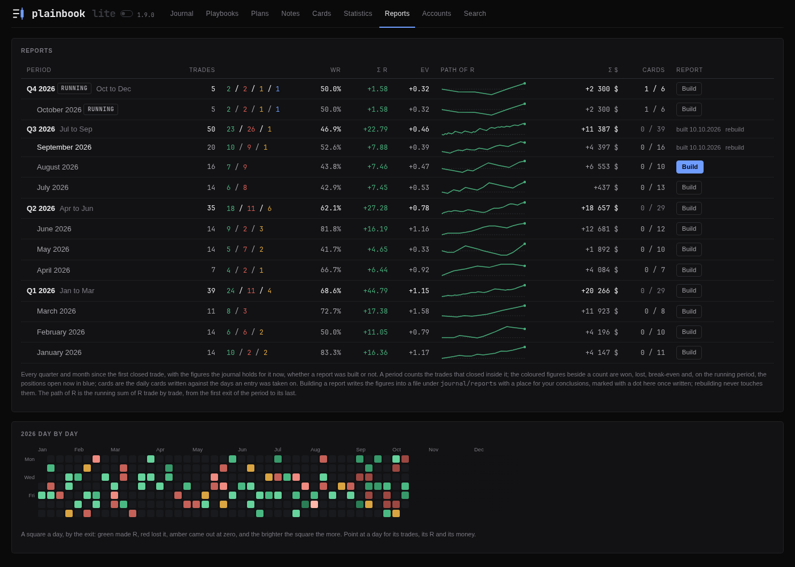
Task: Click the Q3 2026 path of R sparkline
Action: (484, 129)
